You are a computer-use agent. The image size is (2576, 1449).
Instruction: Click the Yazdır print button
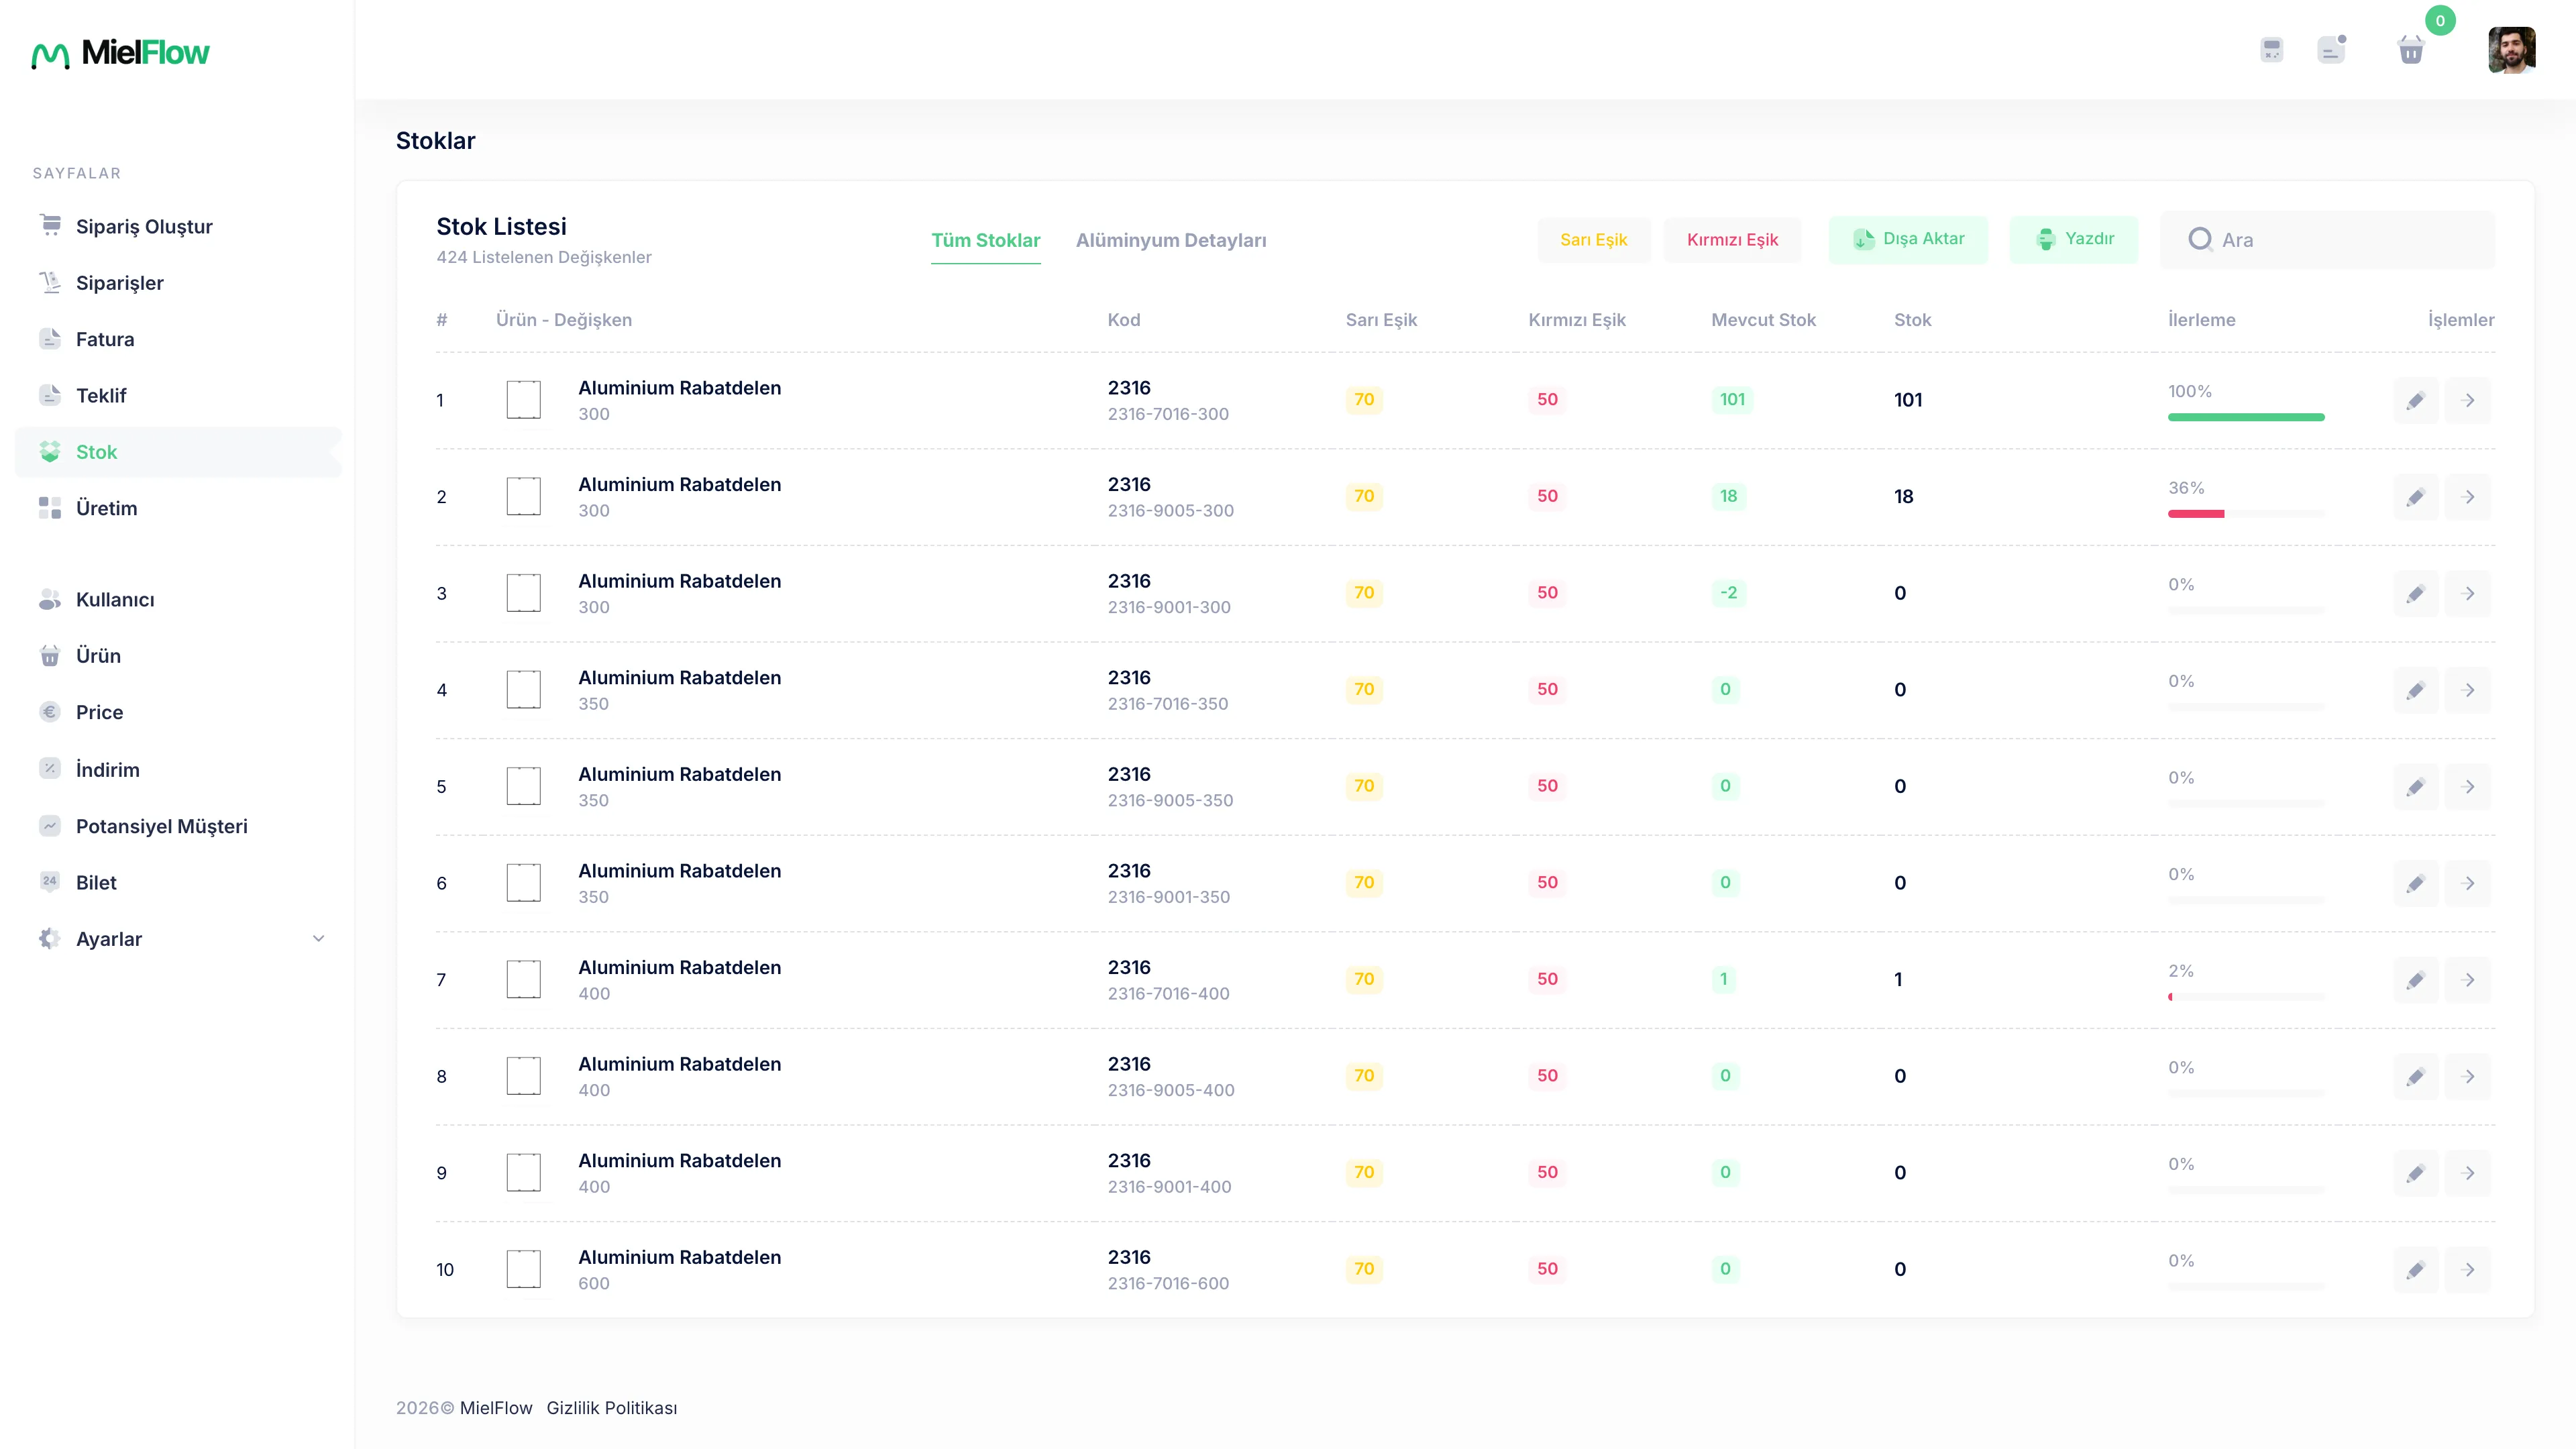(2073, 239)
